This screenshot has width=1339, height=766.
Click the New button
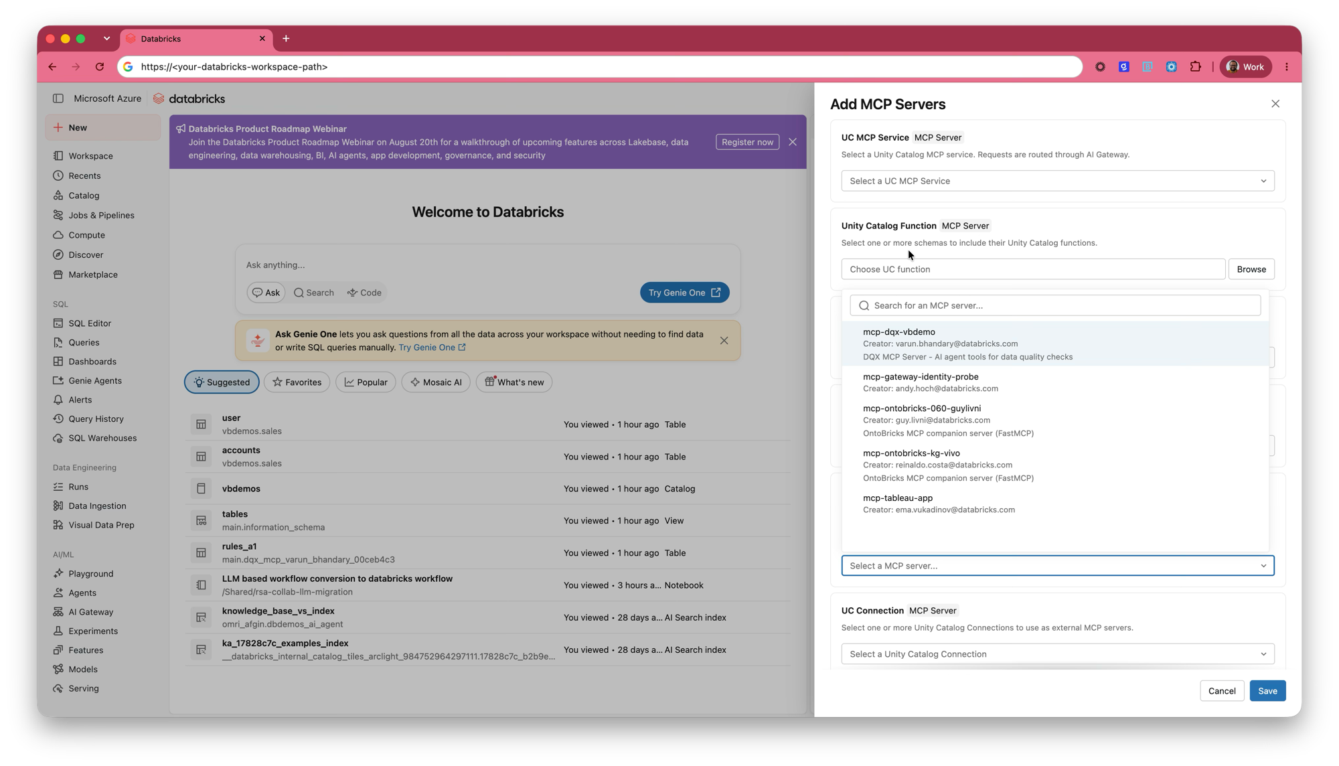[103, 128]
